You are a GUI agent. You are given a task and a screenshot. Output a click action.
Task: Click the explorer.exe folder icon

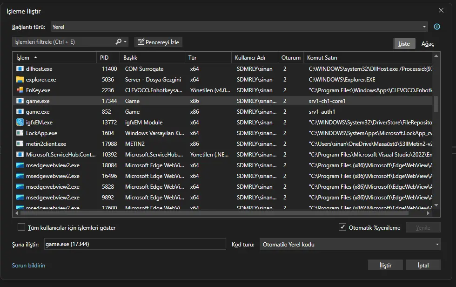[20, 80]
